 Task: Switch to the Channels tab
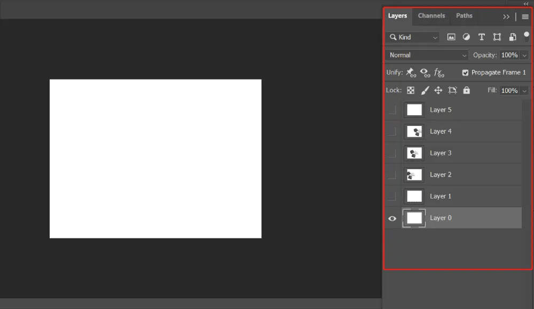(431, 15)
